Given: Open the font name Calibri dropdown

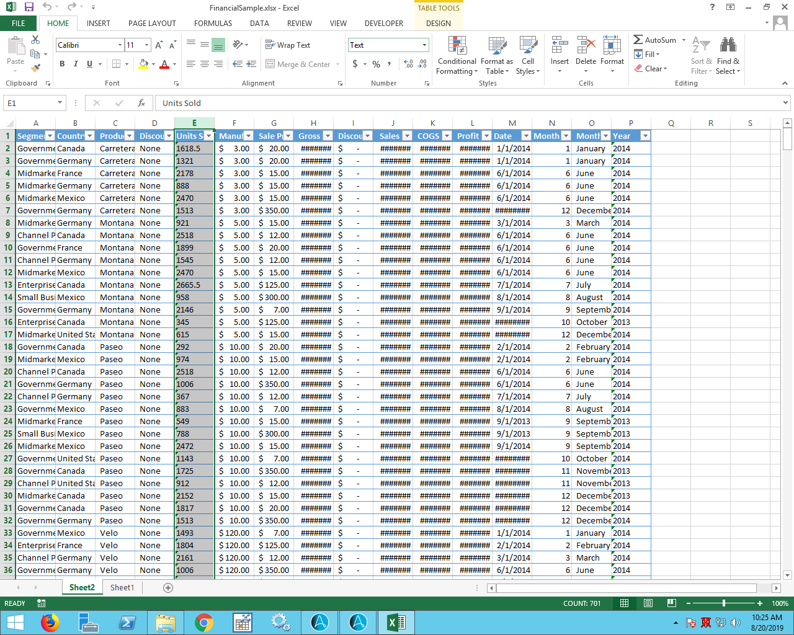Looking at the screenshot, I should point(120,45).
